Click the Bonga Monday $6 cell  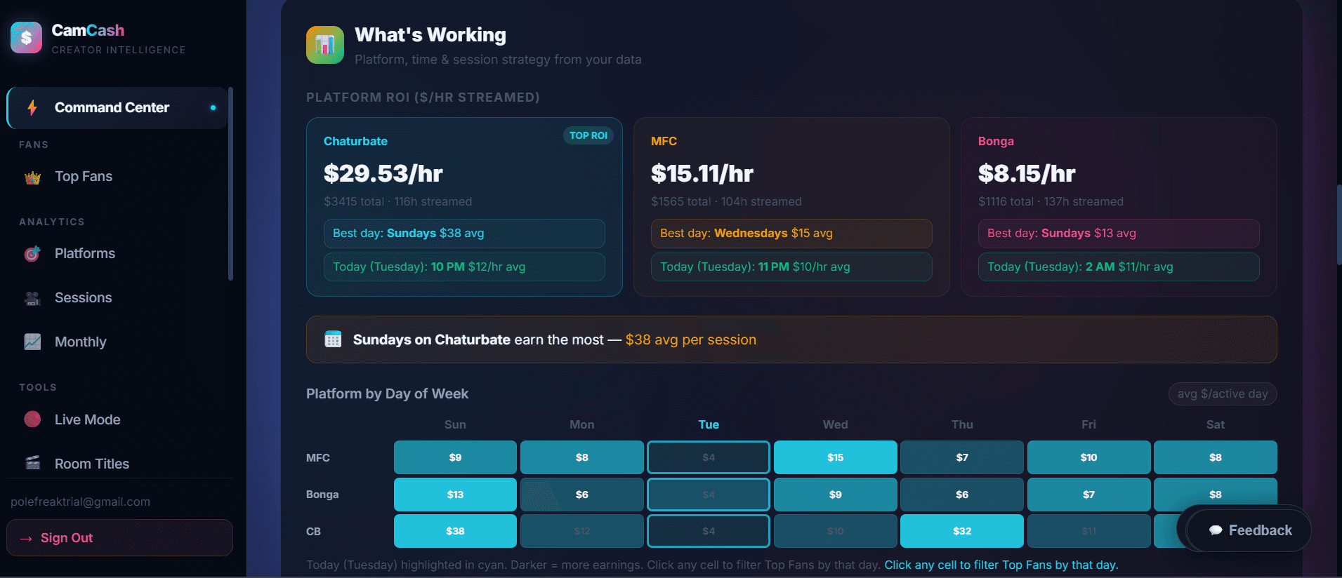coord(582,495)
